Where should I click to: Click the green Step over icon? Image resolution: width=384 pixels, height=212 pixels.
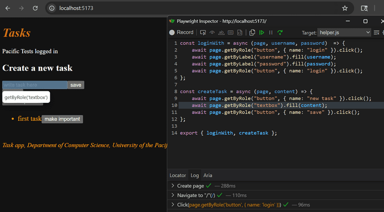(280, 32)
